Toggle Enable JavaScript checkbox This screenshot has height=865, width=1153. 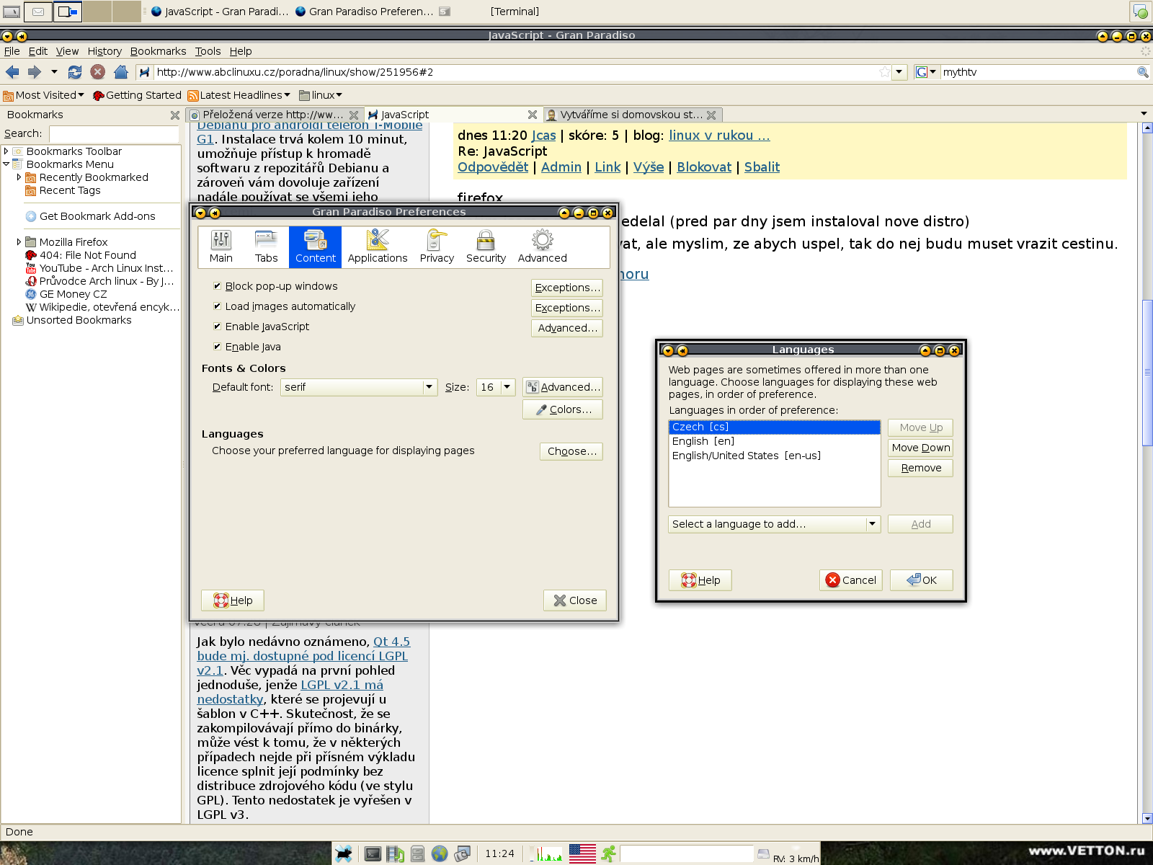[x=217, y=327]
